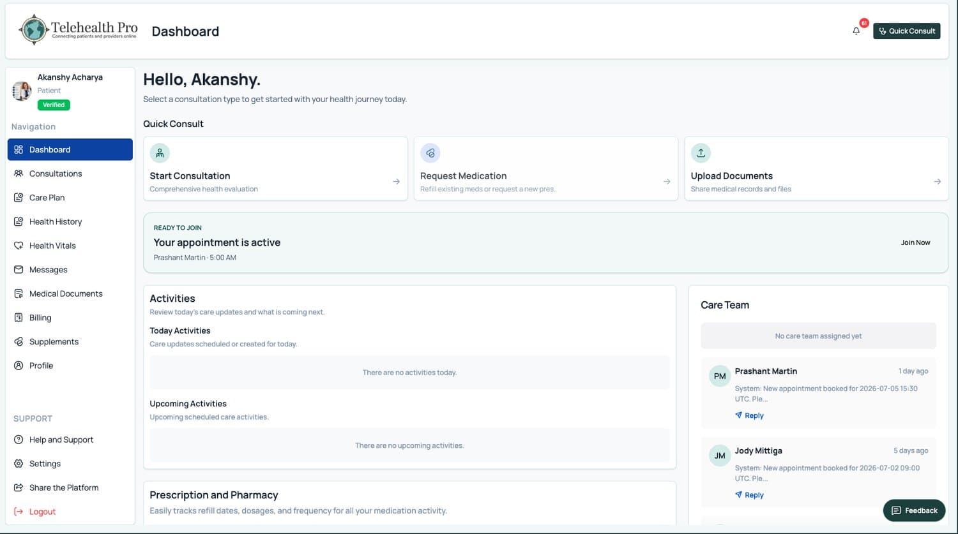Click Join Now for the active appointment
The height and width of the screenshot is (534, 958).
(915, 242)
